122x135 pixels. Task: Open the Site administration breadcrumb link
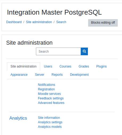click(39, 22)
